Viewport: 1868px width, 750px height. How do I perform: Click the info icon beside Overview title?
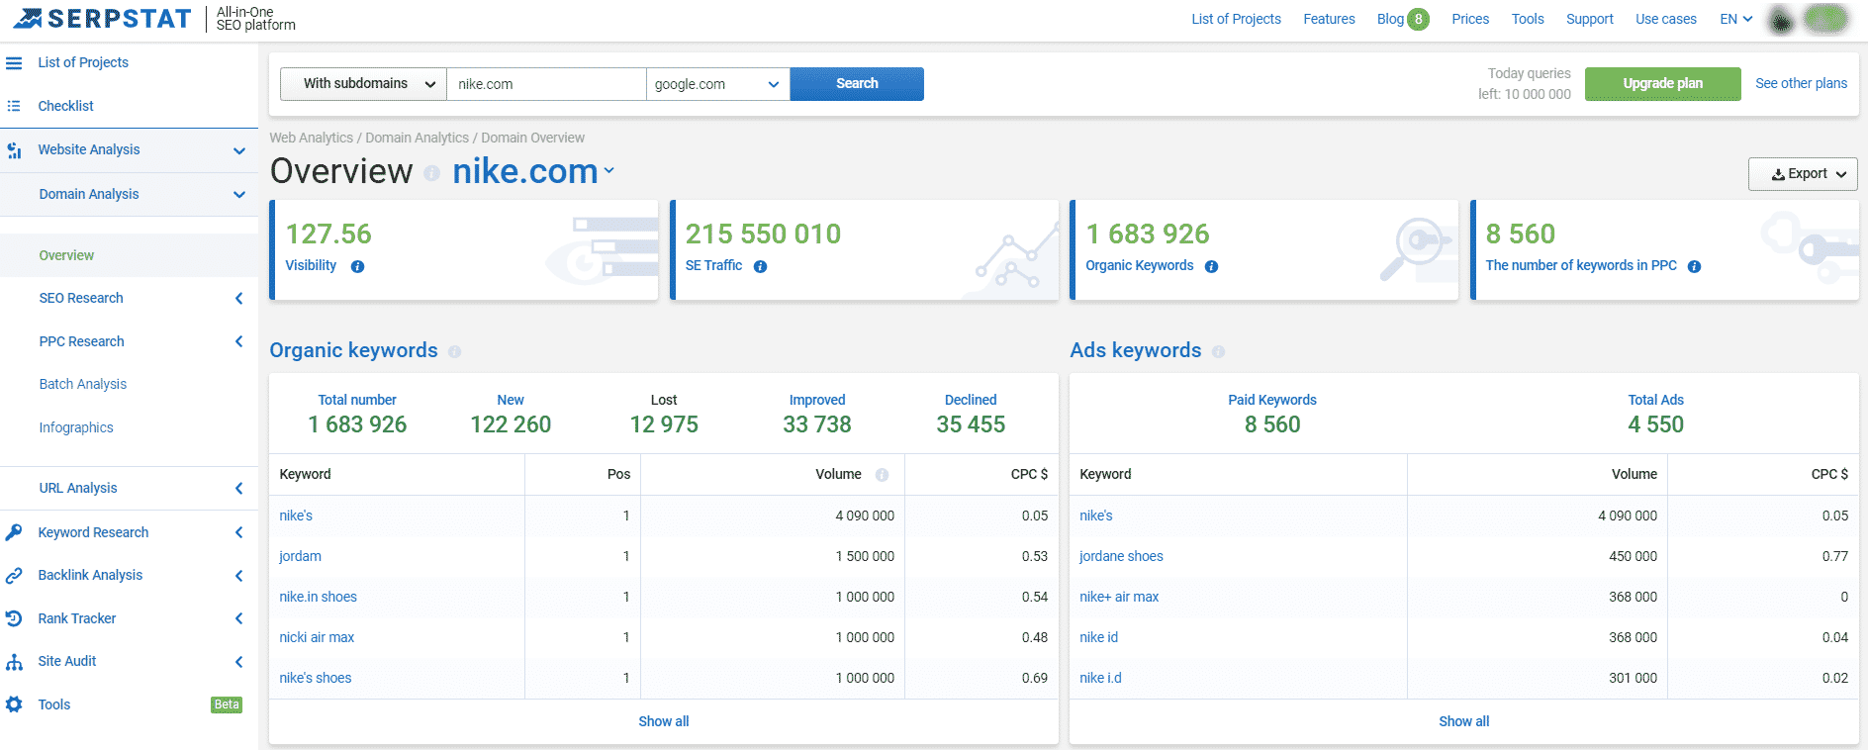tap(431, 173)
